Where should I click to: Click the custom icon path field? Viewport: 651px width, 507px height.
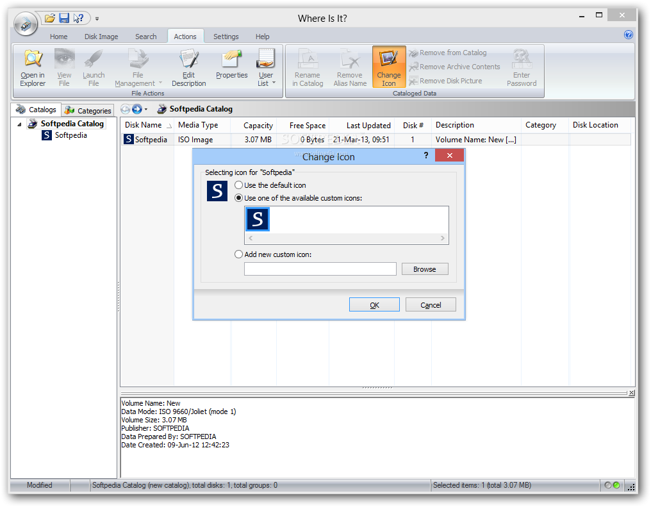(320, 269)
